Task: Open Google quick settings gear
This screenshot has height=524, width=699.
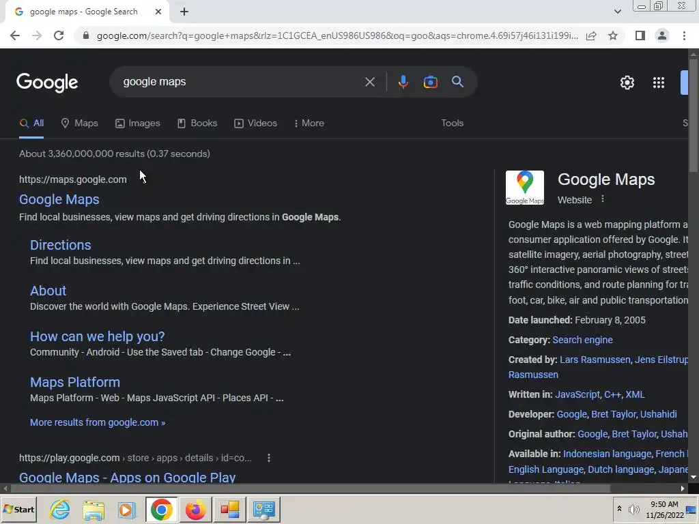Action: [x=627, y=83]
